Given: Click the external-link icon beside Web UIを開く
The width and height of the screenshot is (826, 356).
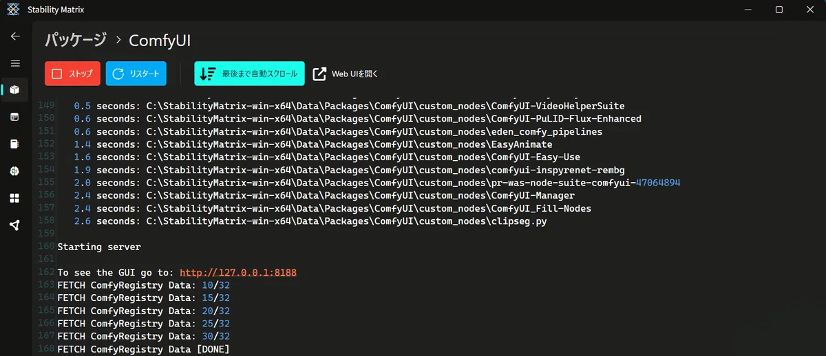Looking at the screenshot, I should point(319,74).
